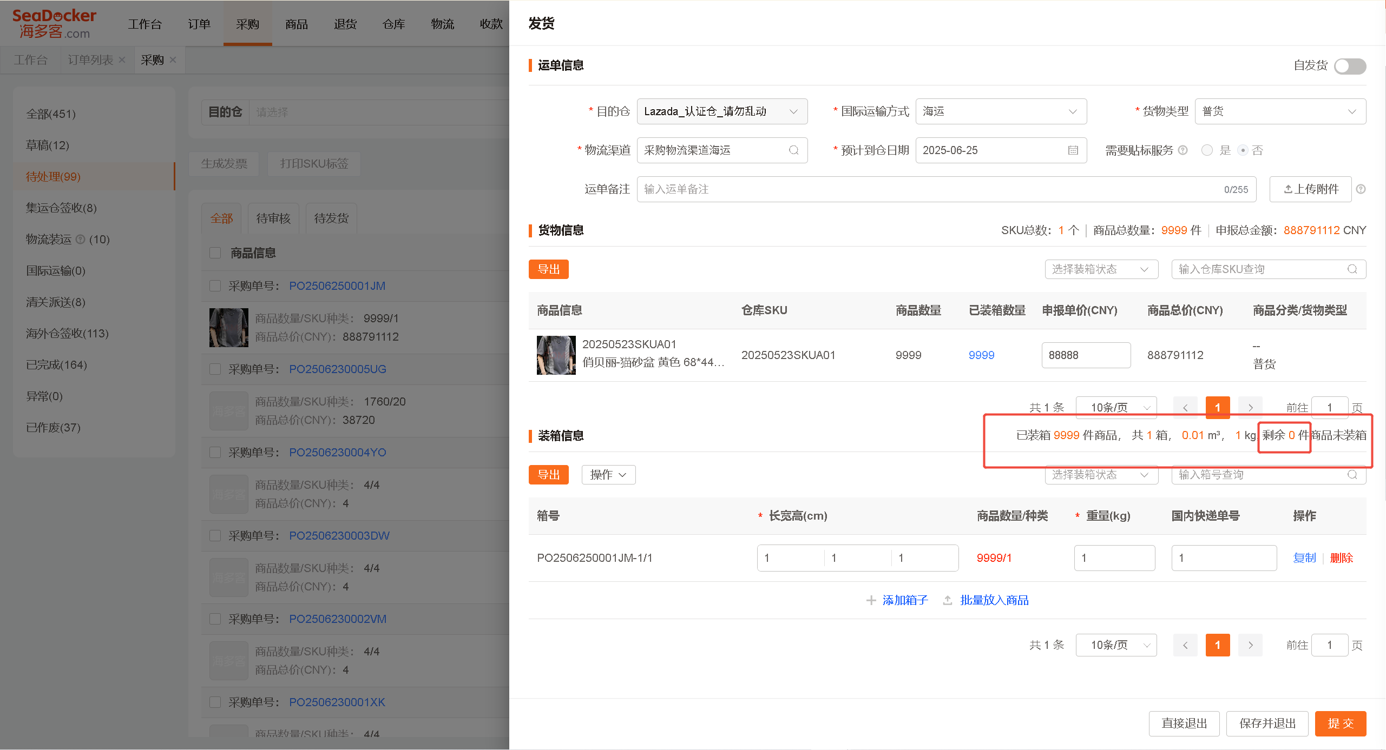Click the 删除 link for box row

(1341, 558)
